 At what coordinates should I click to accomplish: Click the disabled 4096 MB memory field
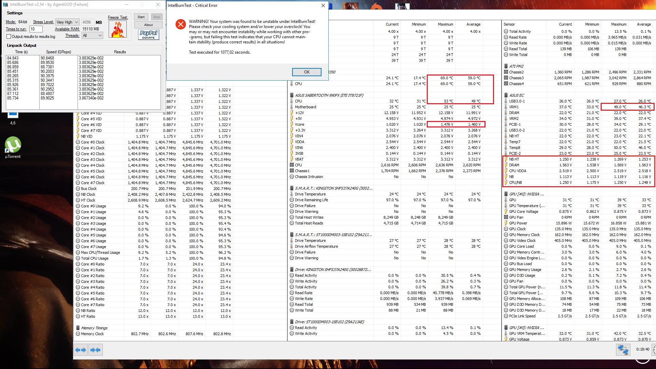click(88, 22)
